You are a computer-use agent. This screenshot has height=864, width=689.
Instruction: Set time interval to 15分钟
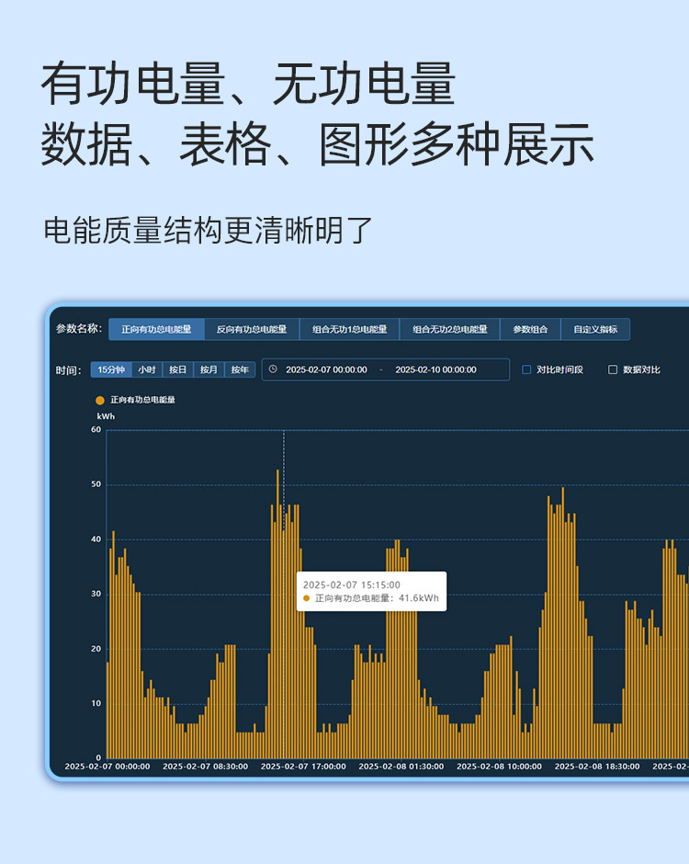[111, 369]
